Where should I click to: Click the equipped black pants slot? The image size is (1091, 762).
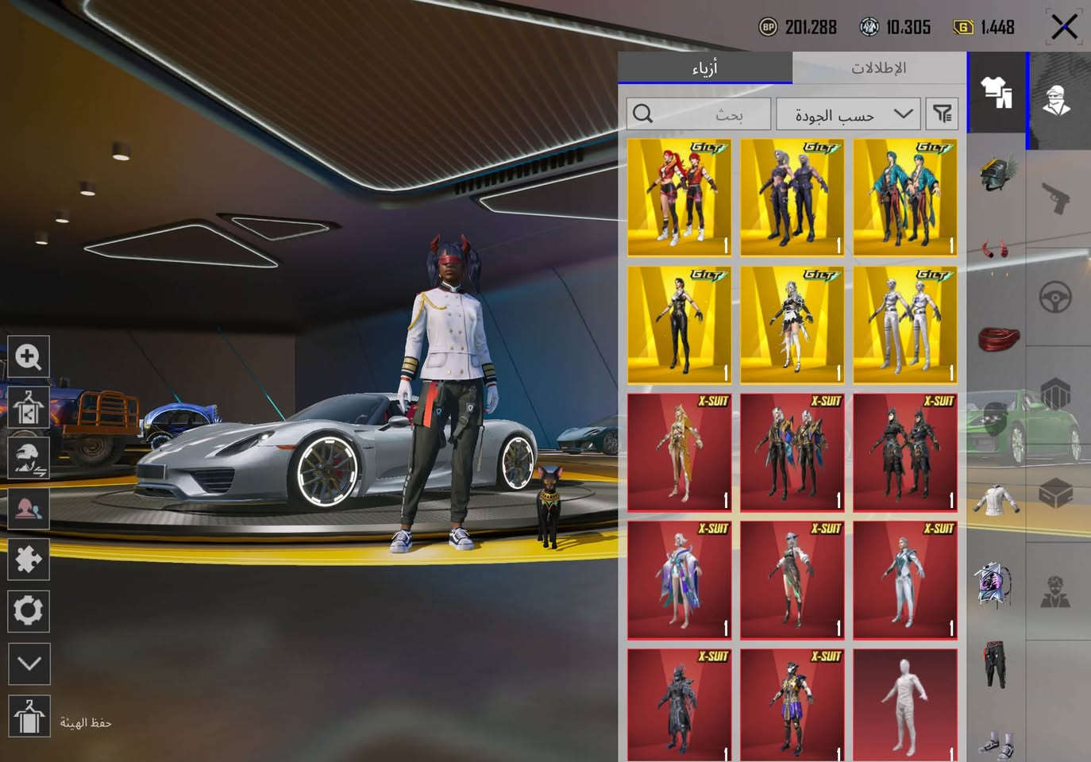pos(995,664)
